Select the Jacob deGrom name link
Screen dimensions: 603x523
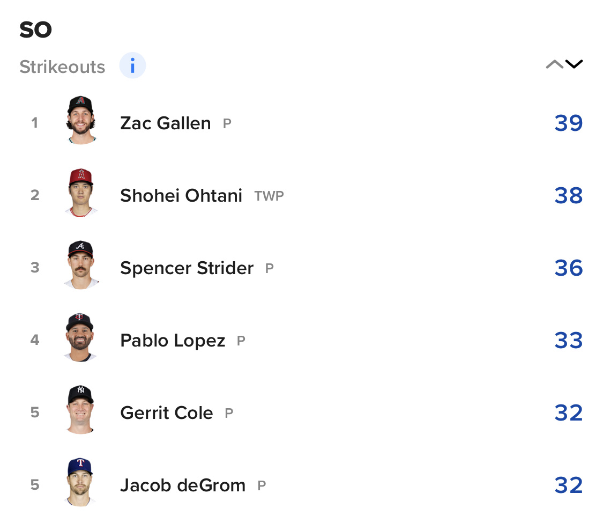183,485
